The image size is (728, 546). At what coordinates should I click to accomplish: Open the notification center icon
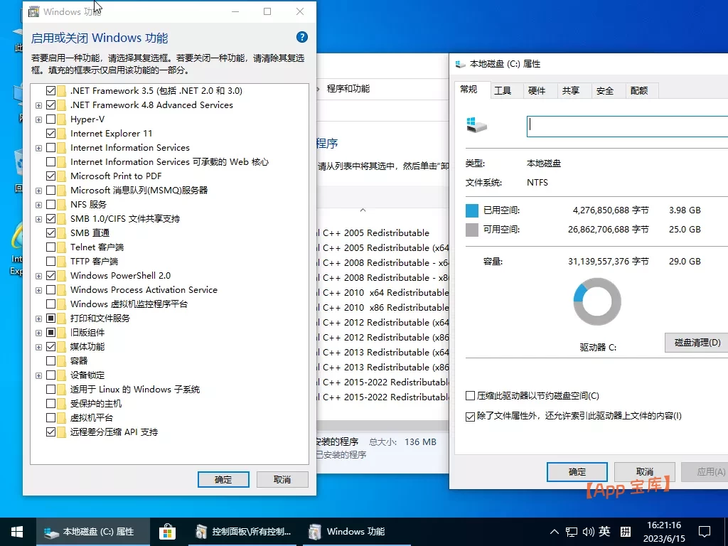[x=704, y=531]
